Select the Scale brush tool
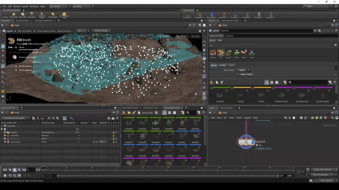This screenshot has width=339, height=190. [x=252, y=53]
